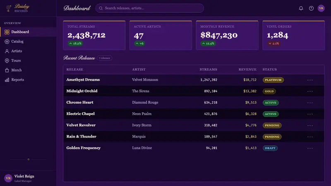Click the PLATINUM status badge
331x186 pixels.
(x=273, y=80)
